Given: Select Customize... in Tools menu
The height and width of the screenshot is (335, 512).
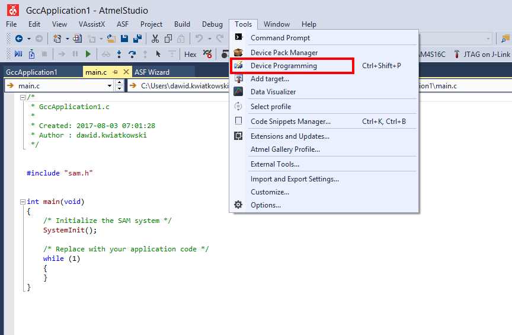Looking at the screenshot, I should pyautogui.click(x=324, y=192).
